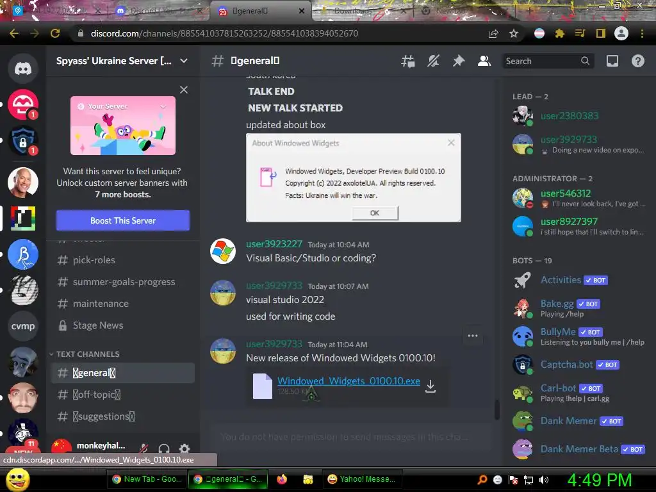Open Pinned Messages pin icon

point(459,61)
